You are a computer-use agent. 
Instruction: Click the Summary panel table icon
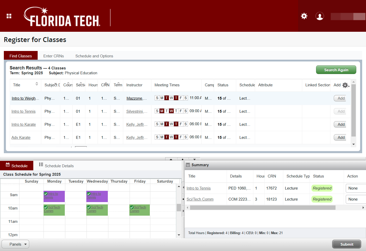(188, 165)
